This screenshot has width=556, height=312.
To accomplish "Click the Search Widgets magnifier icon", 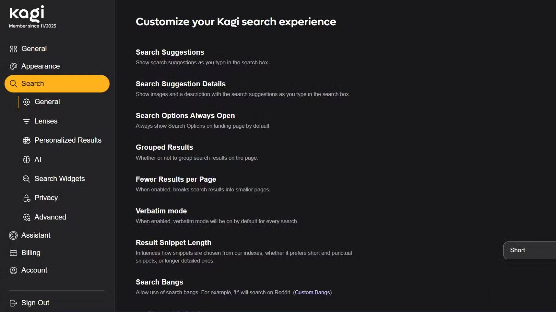I will [27, 179].
